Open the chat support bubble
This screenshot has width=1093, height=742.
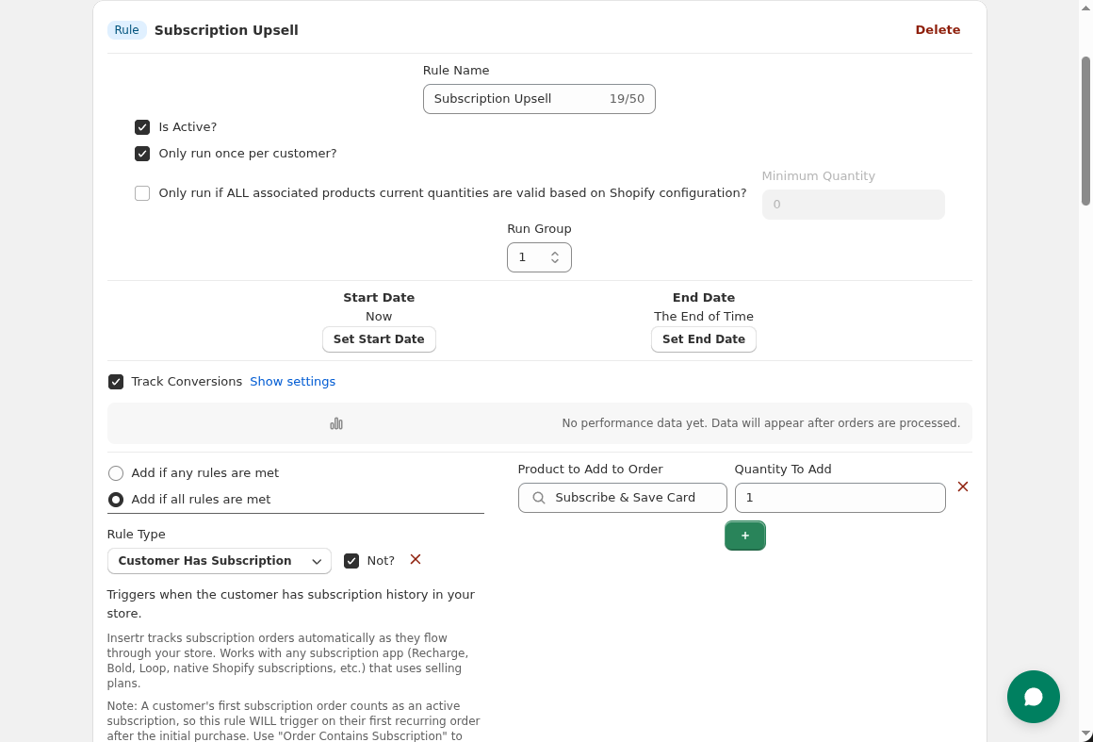1033,697
